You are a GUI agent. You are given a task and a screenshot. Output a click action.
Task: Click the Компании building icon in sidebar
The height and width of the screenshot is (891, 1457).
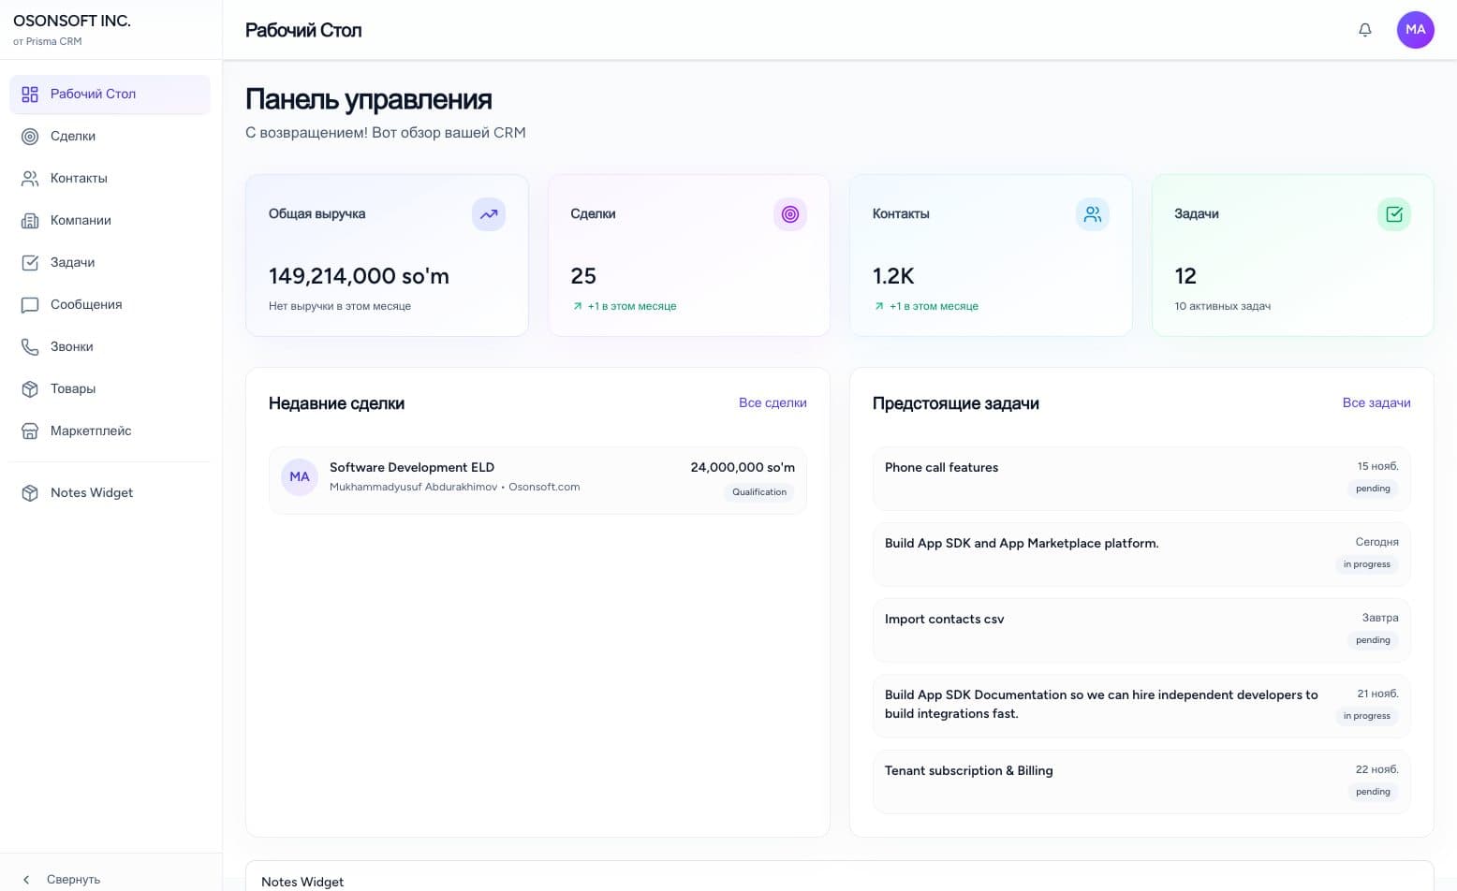point(30,220)
